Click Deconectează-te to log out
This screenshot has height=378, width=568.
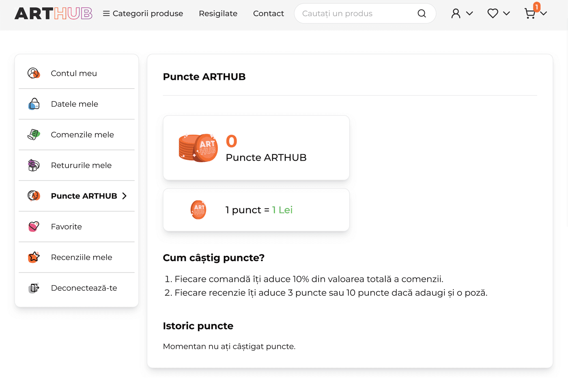click(x=77, y=288)
